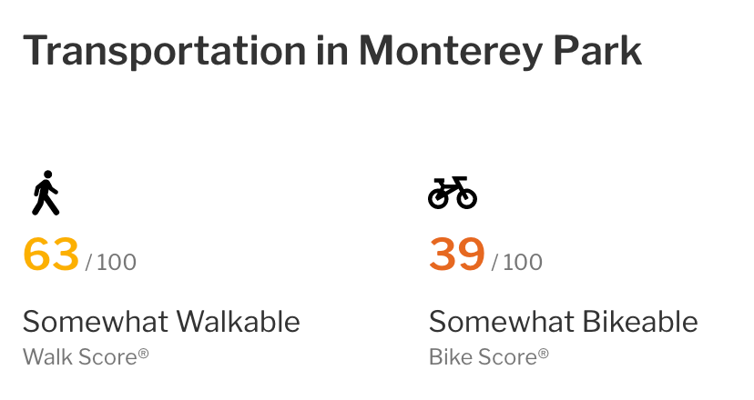This screenshot has width=754, height=400.
Task: Click the bicycle icon
Action: click(x=453, y=193)
